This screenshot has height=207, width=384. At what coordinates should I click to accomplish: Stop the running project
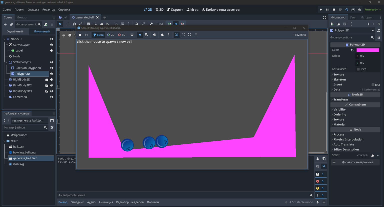334,9
